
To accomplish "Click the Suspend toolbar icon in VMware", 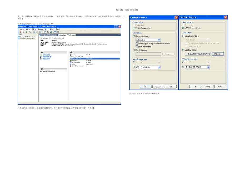I will pyautogui.click(x=24, y=32).
